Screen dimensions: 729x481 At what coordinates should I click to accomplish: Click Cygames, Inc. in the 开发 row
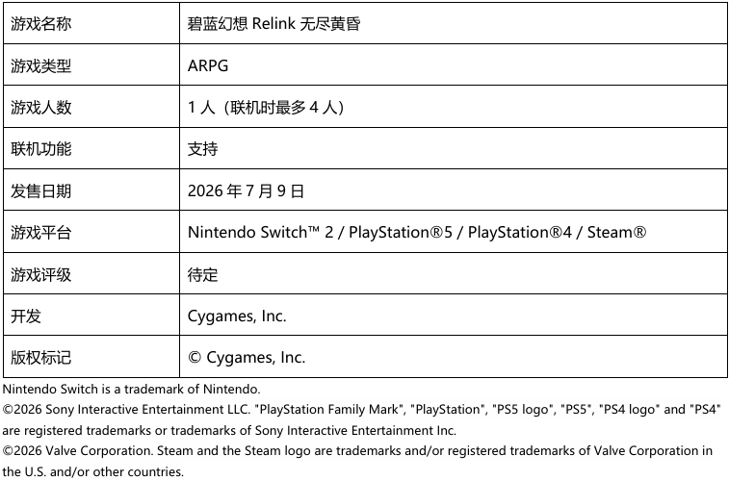coord(237,316)
